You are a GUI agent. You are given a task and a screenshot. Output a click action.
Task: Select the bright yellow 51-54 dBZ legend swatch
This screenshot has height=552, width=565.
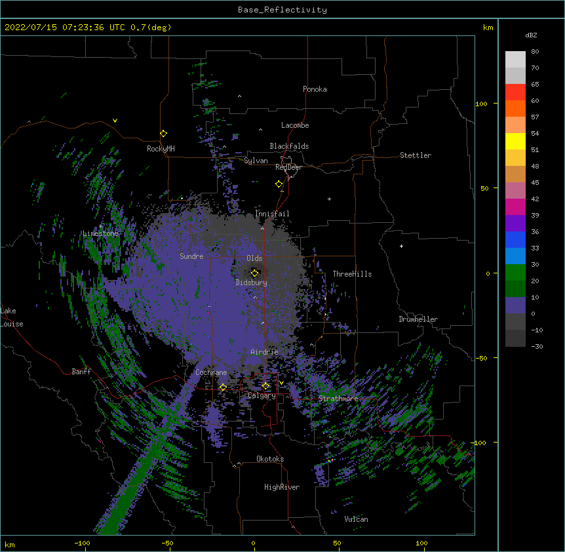point(515,141)
